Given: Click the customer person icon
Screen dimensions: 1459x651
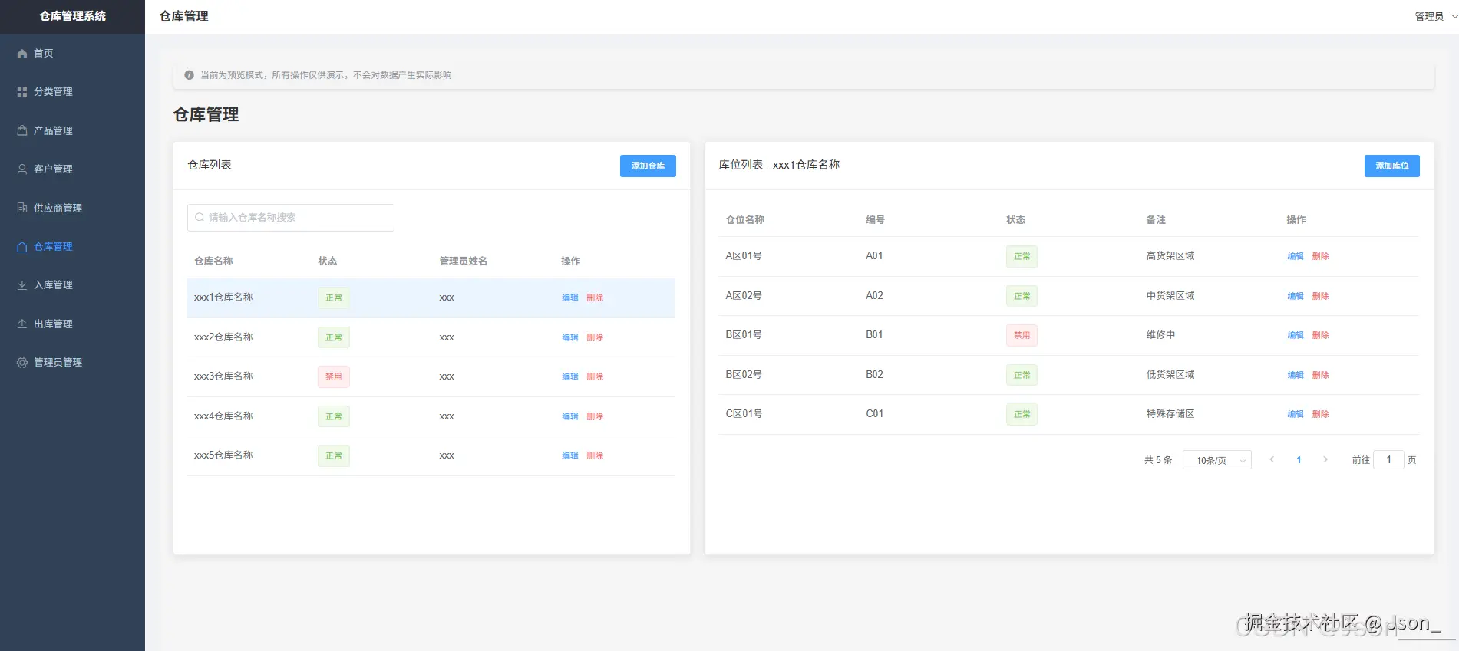Looking at the screenshot, I should [22, 169].
